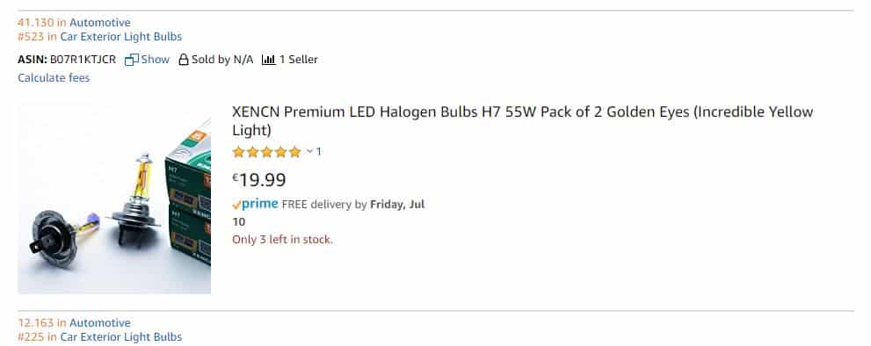This screenshot has height=346, width=871.
Task: Click the five-star rating icons
Action: coord(266,152)
